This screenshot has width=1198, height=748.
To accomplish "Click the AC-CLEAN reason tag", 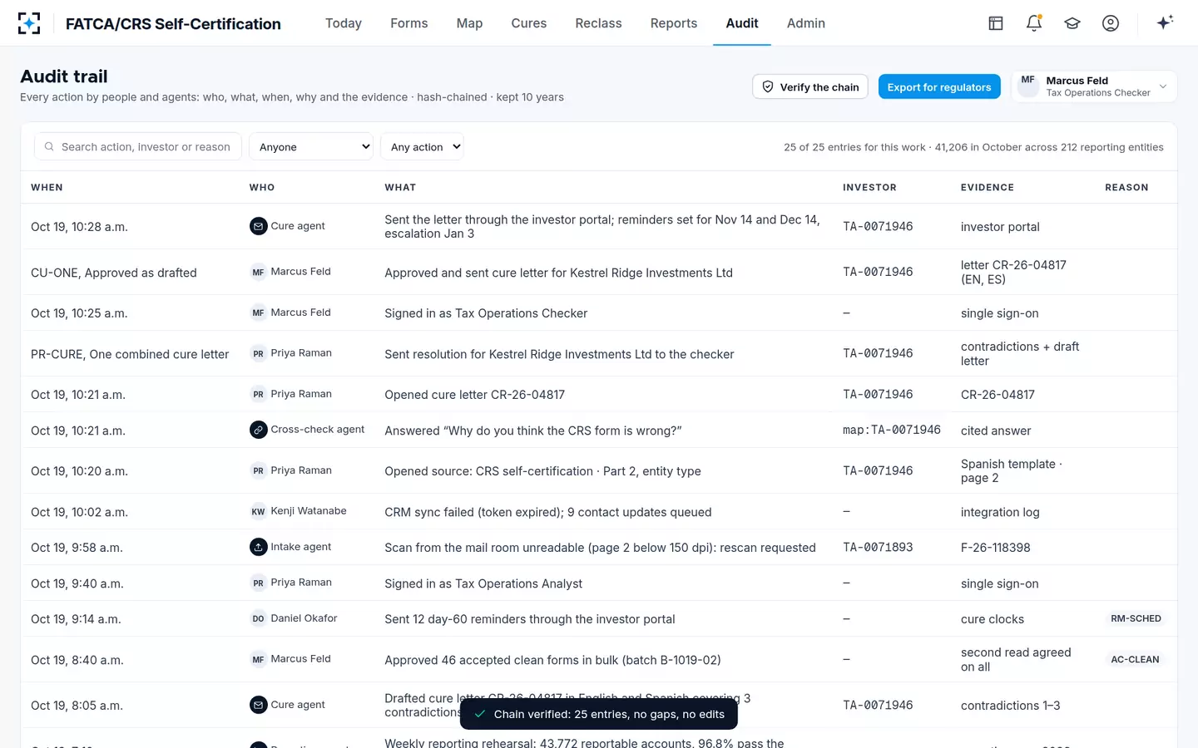I will pos(1135,659).
